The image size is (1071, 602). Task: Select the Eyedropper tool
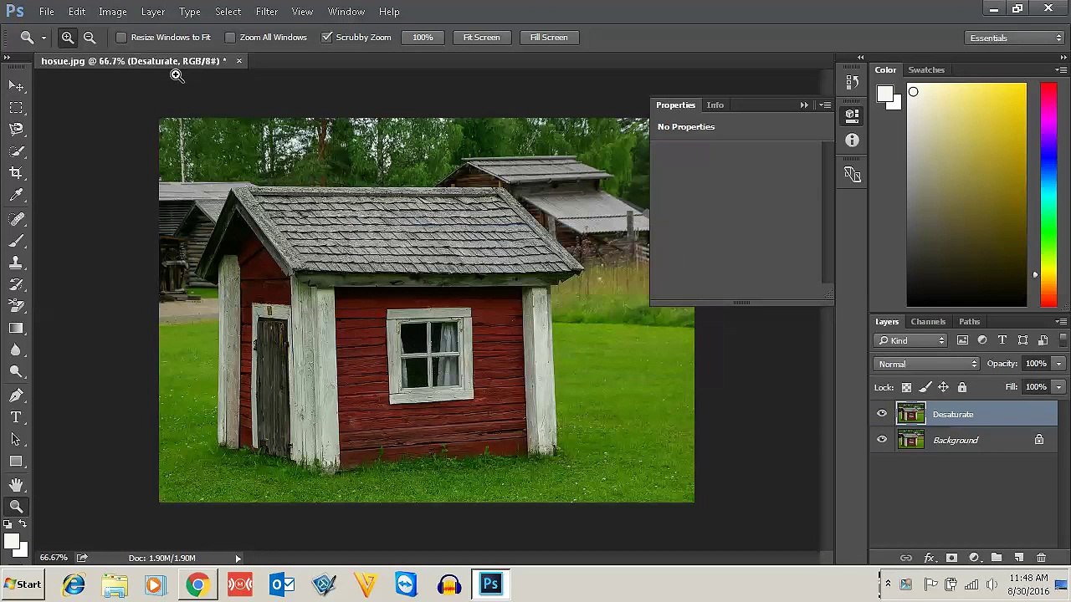click(x=16, y=195)
